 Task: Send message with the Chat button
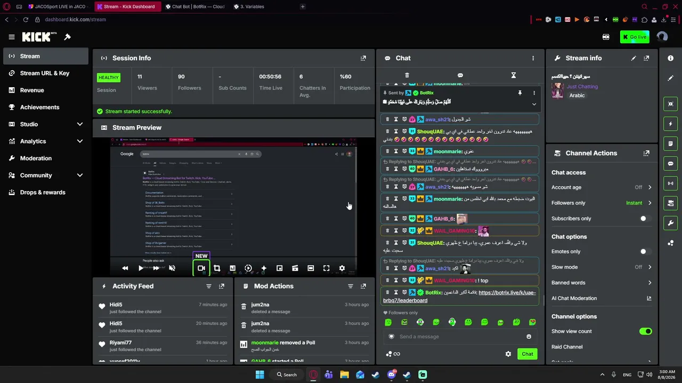(x=527, y=354)
